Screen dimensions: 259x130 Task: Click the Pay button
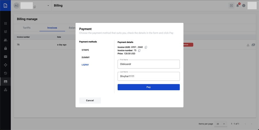click(148, 87)
